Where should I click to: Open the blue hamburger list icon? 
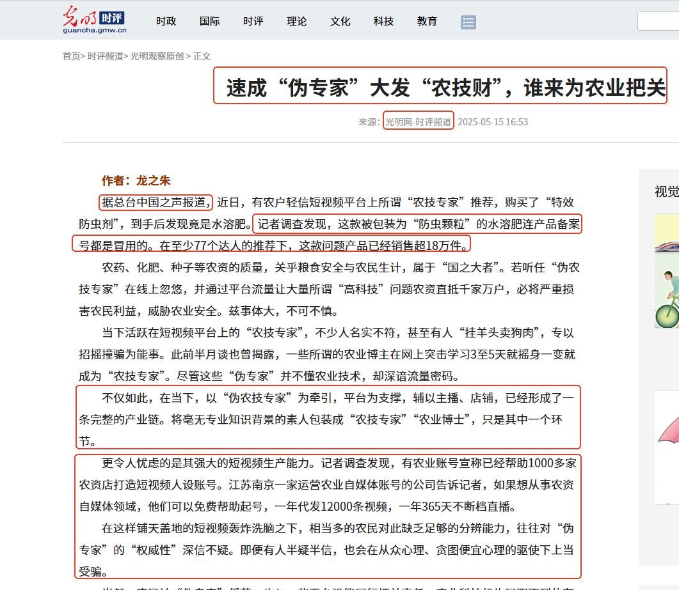pos(468,21)
